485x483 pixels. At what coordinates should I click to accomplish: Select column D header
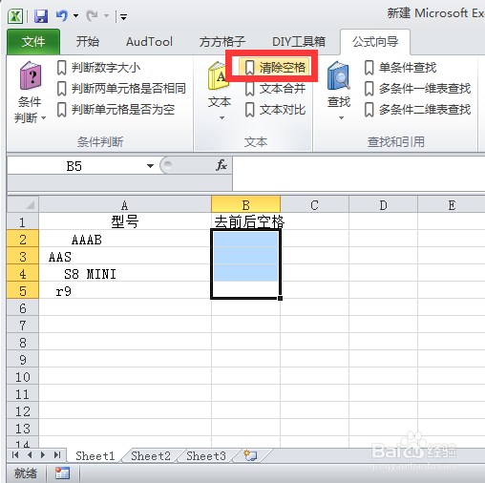click(383, 204)
